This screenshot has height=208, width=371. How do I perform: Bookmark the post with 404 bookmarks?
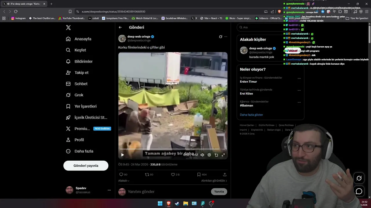click(202, 174)
